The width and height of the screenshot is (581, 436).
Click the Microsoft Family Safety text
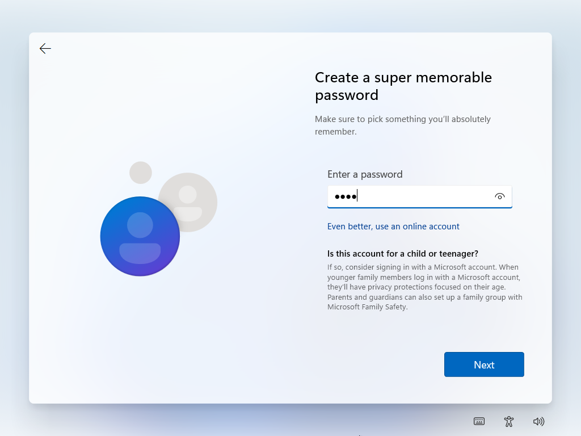(x=367, y=307)
